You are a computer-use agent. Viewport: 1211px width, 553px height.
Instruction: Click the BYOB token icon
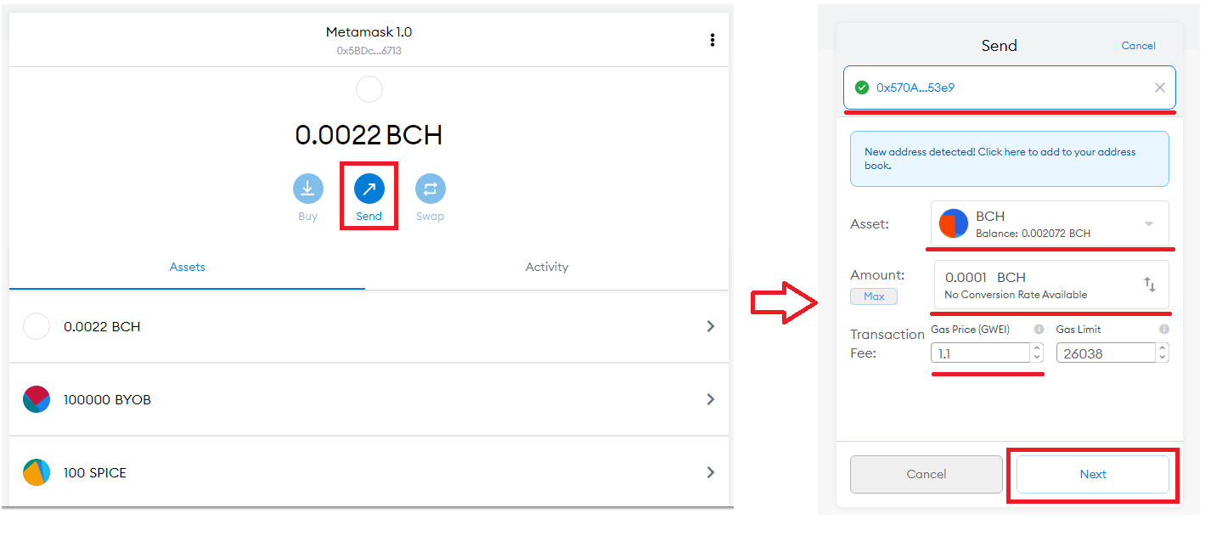pos(37,399)
